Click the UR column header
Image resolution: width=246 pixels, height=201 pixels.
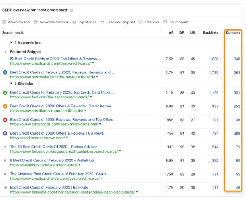pos(193,33)
